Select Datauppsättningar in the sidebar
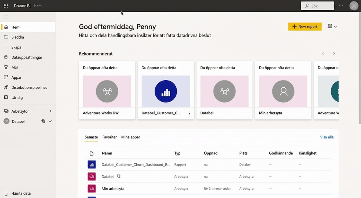 click(x=27, y=57)
